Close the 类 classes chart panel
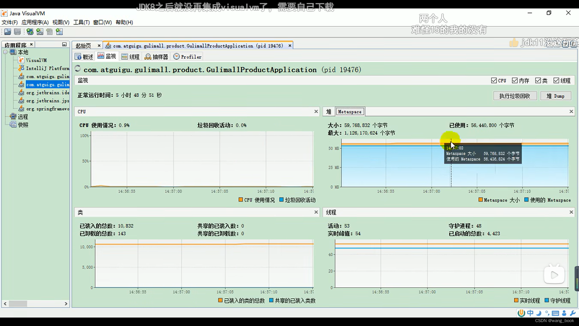Image resolution: width=579 pixels, height=326 pixels. tap(316, 212)
